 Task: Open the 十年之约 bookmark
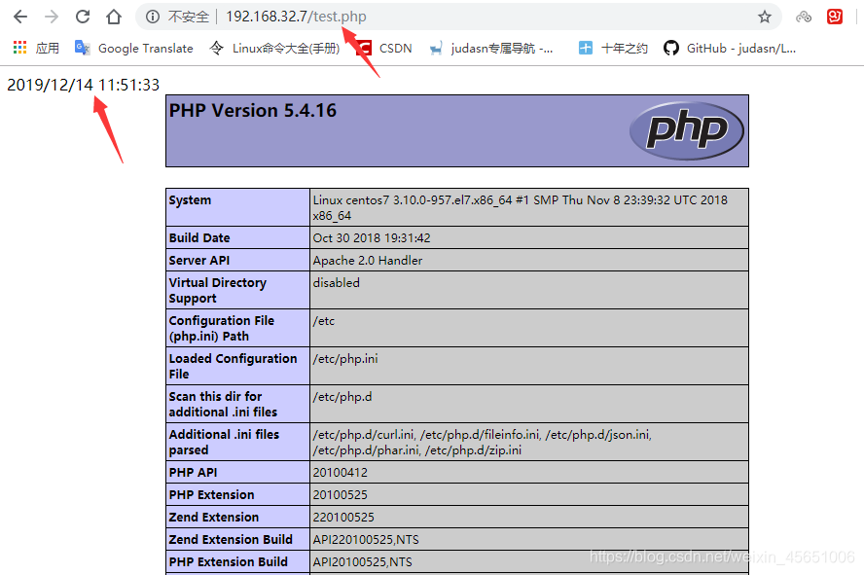(613, 48)
